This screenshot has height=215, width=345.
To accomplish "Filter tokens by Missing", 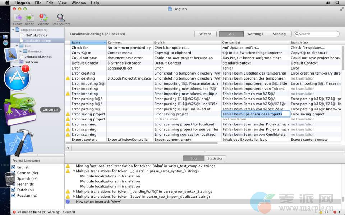I will pos(279,34).
